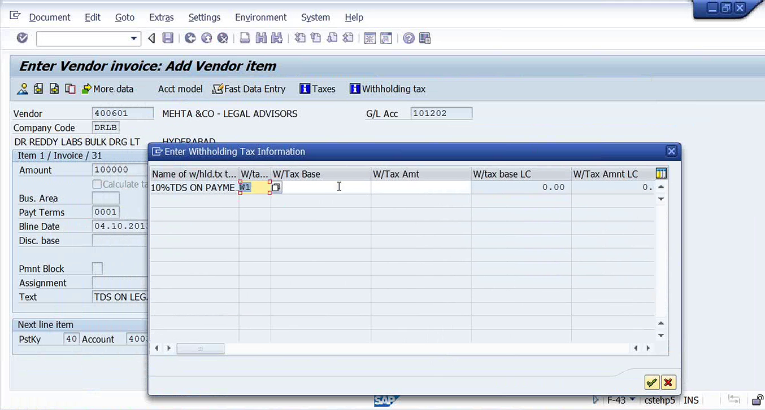Cancel the withholding tax dialog with the red X
The width and height of the screenshot is (765, 410).
668,383
